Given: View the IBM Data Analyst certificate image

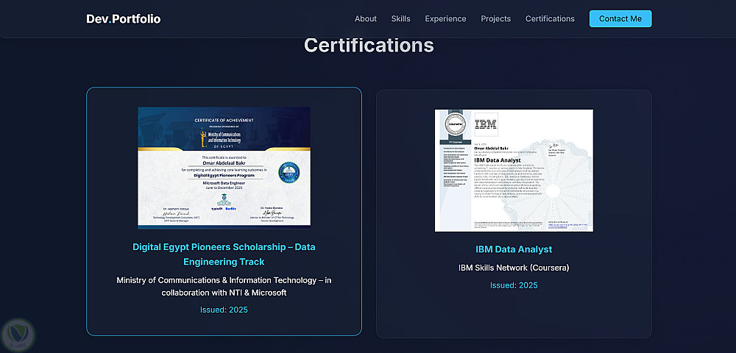Looking at the screenshot, I should coord(514,170).
